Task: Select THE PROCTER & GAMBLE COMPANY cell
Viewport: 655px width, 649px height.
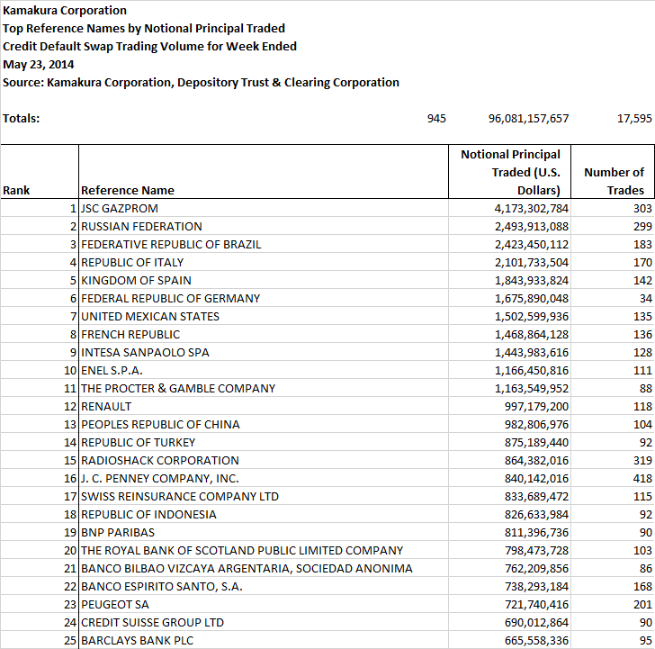Action: 264,388
